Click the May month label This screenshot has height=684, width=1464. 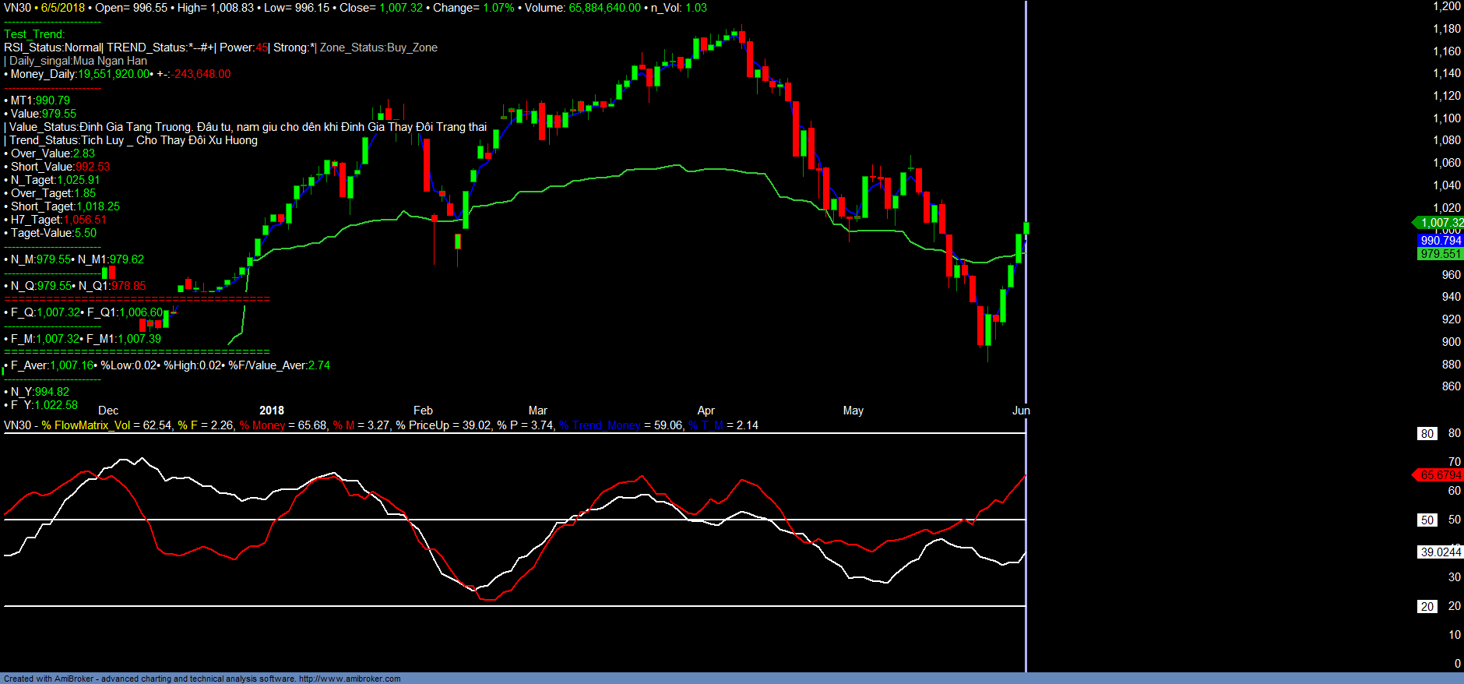click(853, 411)
